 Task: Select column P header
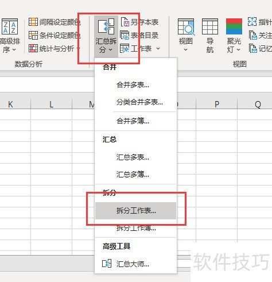click(x=216, y=105)
